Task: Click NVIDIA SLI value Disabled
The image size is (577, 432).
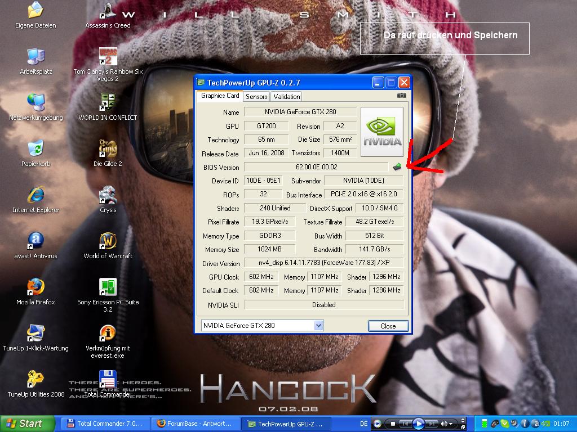Action: (324, 304)
